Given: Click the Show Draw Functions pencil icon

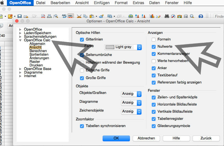Looking at the screenshot, I should pyautogui.click(x=158, y=16).
